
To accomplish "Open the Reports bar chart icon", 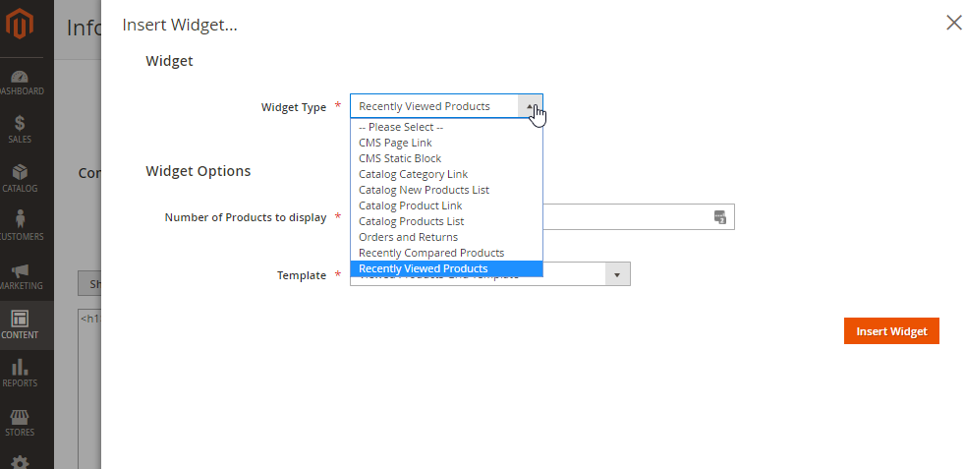I will (x=20, y=367).
